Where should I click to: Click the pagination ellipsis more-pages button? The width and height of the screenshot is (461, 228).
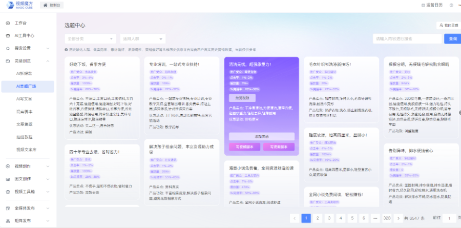point(375,218)
